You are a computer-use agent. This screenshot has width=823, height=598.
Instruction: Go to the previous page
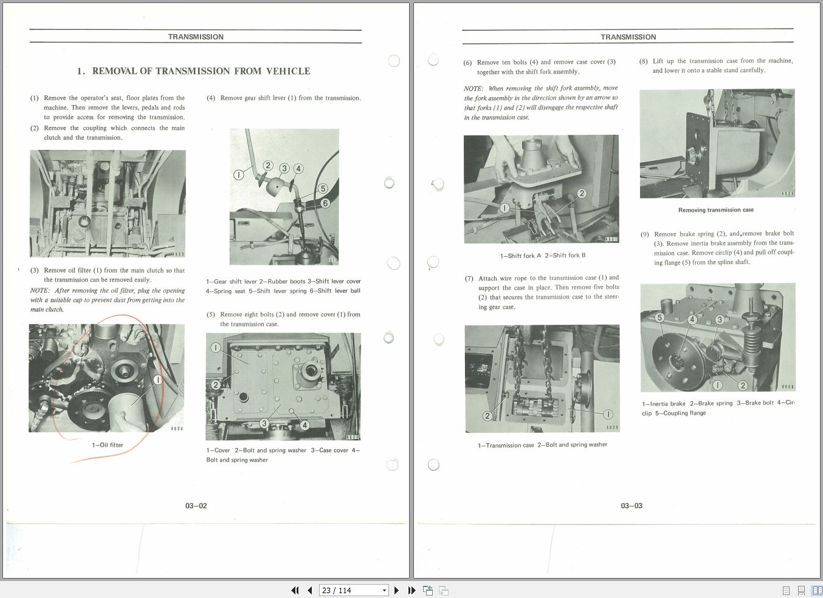pos(310,590)
